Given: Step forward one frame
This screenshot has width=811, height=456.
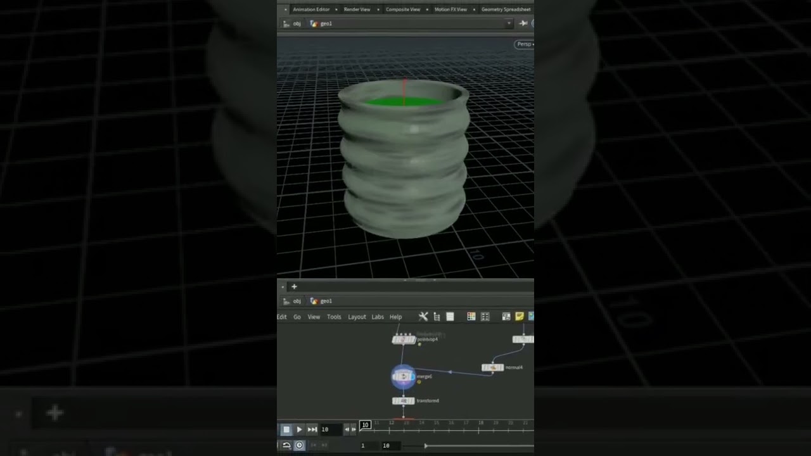Looking at the screenshot, I should coord(354,429).
